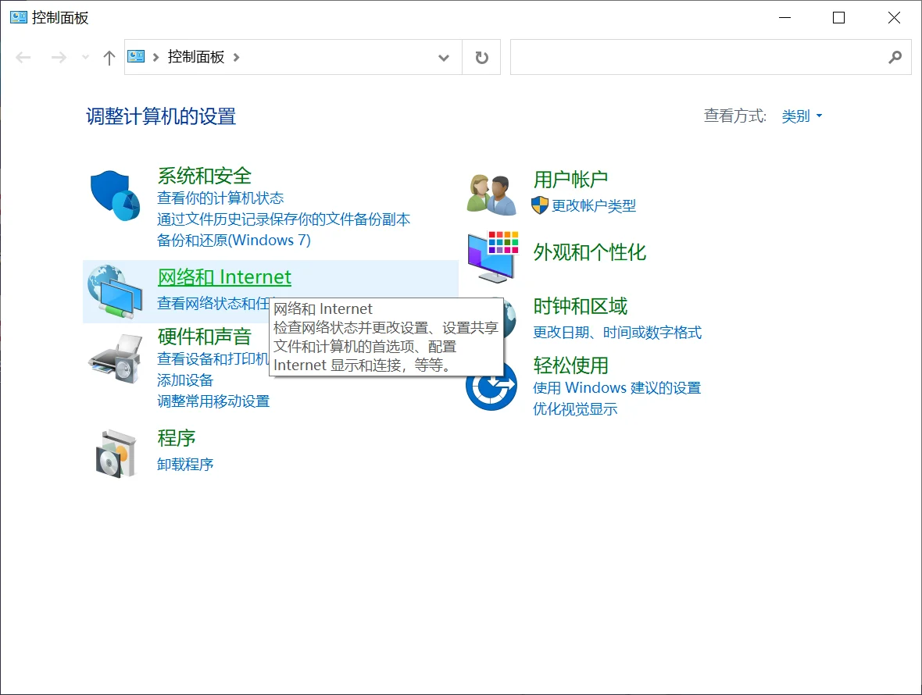Viewport: 922px width, 695px height.
Task: Open 查看设备和打印机 link
Action: 213,359
